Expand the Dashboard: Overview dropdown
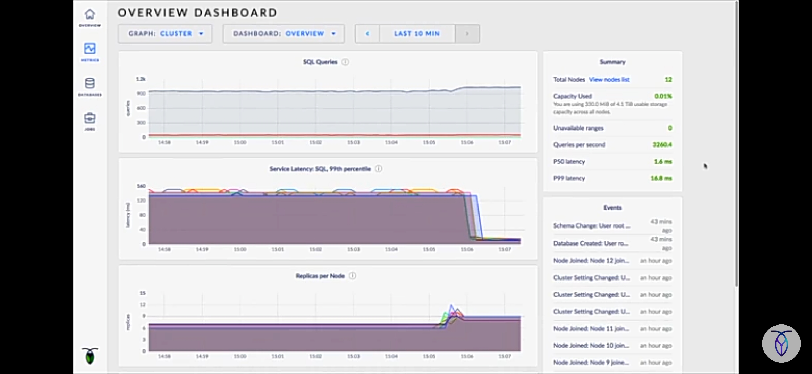The width and height of the screenshot is (812, 374). click(284, 34)
